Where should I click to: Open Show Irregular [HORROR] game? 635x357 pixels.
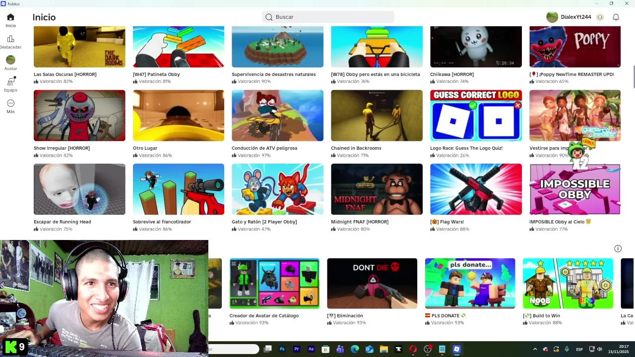[x=79, y=116]
